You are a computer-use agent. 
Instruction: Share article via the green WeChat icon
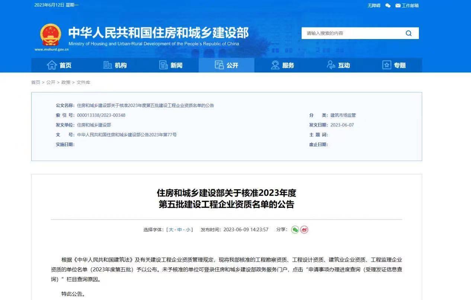point(295,230)
